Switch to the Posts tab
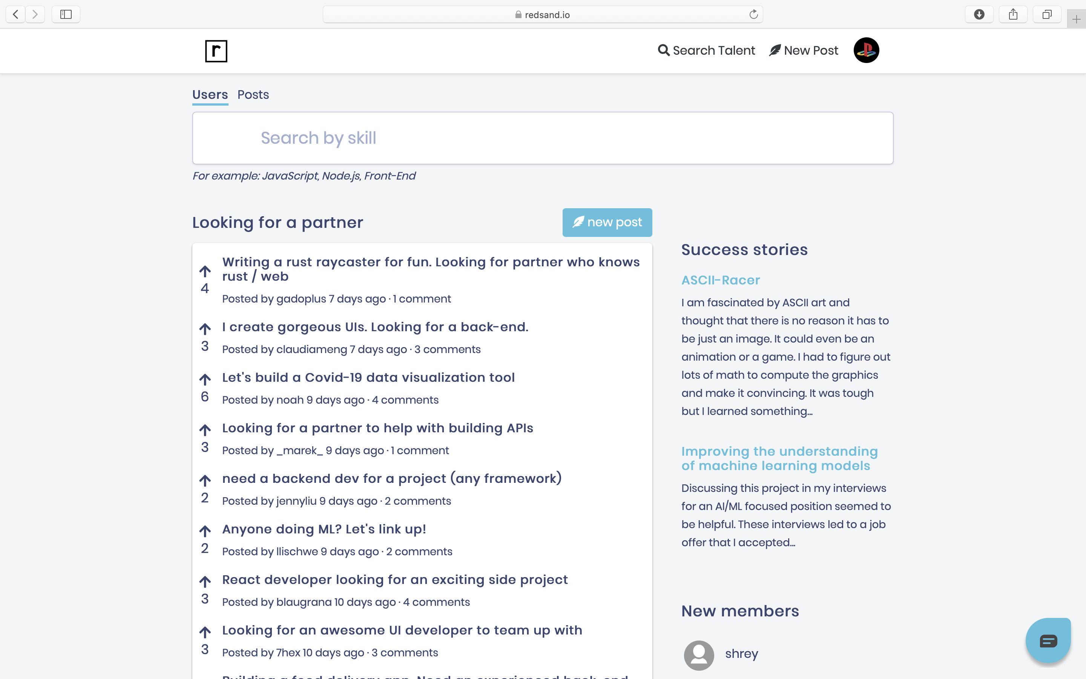Image resolution: width=1086 pixels, height=679 pixels. 253,95
